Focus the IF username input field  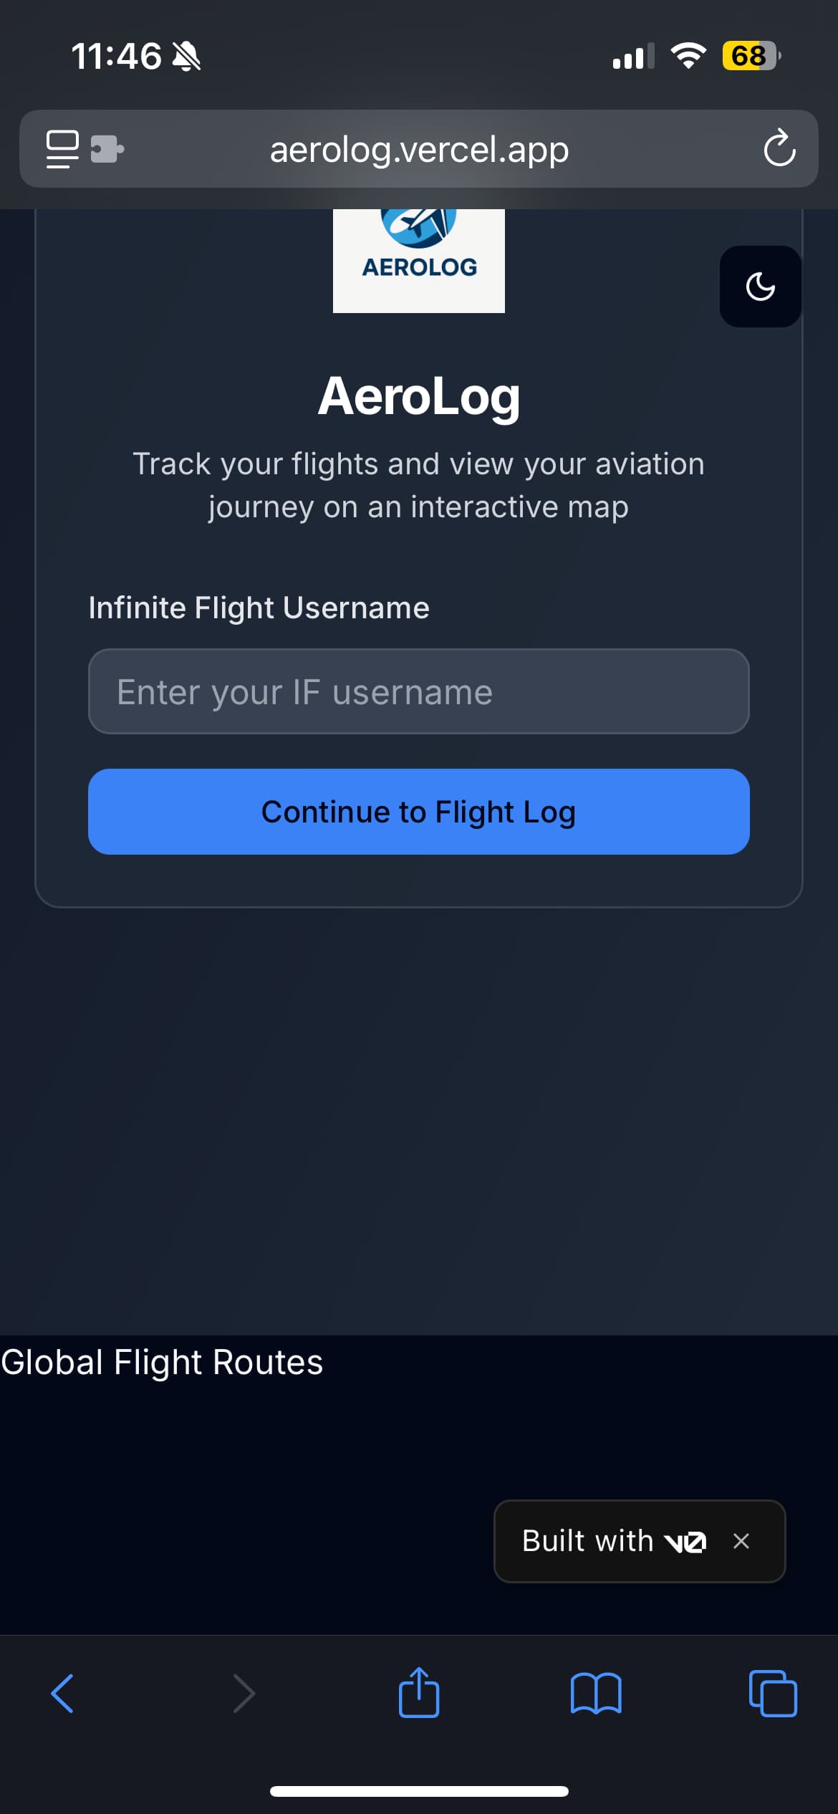419,691
